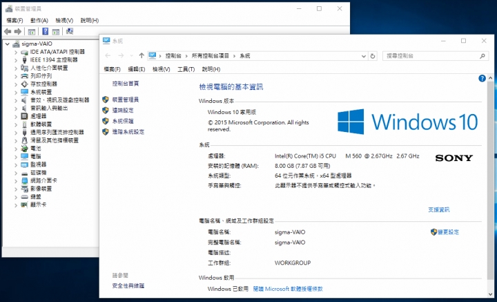Click the mouse icon for 滑鼠及其他指標裝置
Image resolution: width=497 pixels, height=302 pixels.
pos(24,140)
